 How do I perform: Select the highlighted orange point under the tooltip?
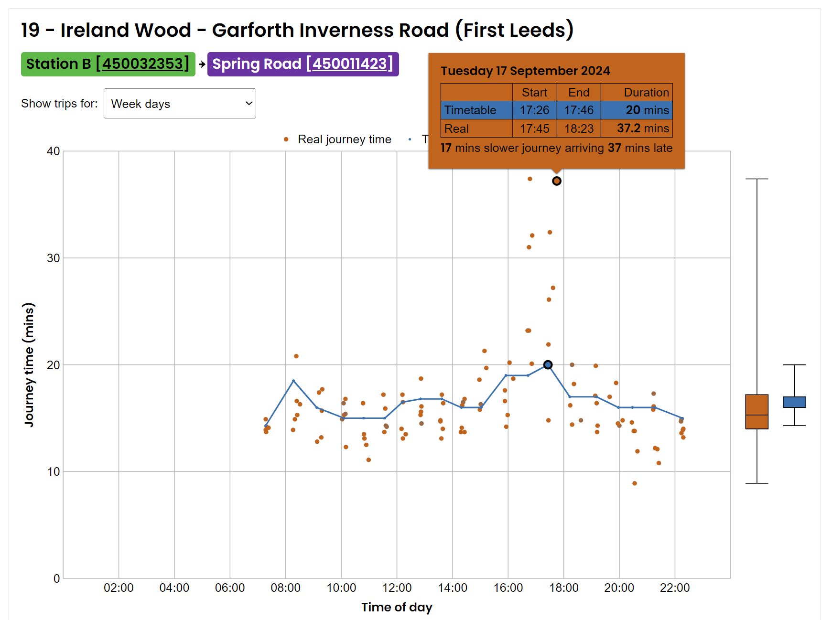point(556,181)
